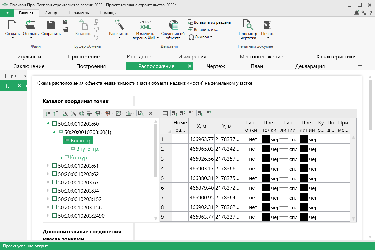The height and width of the screenshot is (250, 375).
Task: Click the Просмотр чертежа preview icon
Action: coord(248,25)
